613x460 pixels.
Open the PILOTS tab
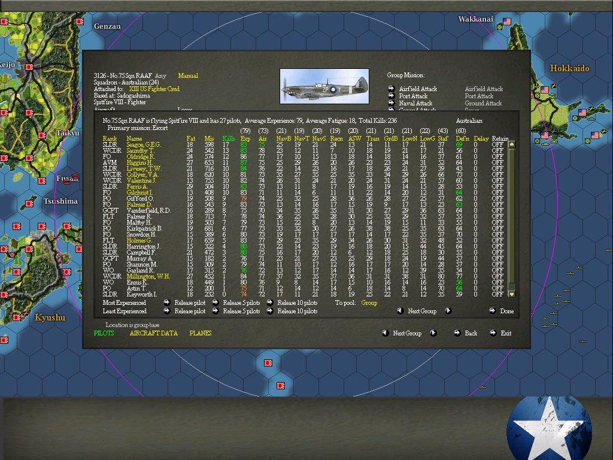click(104, 333)
